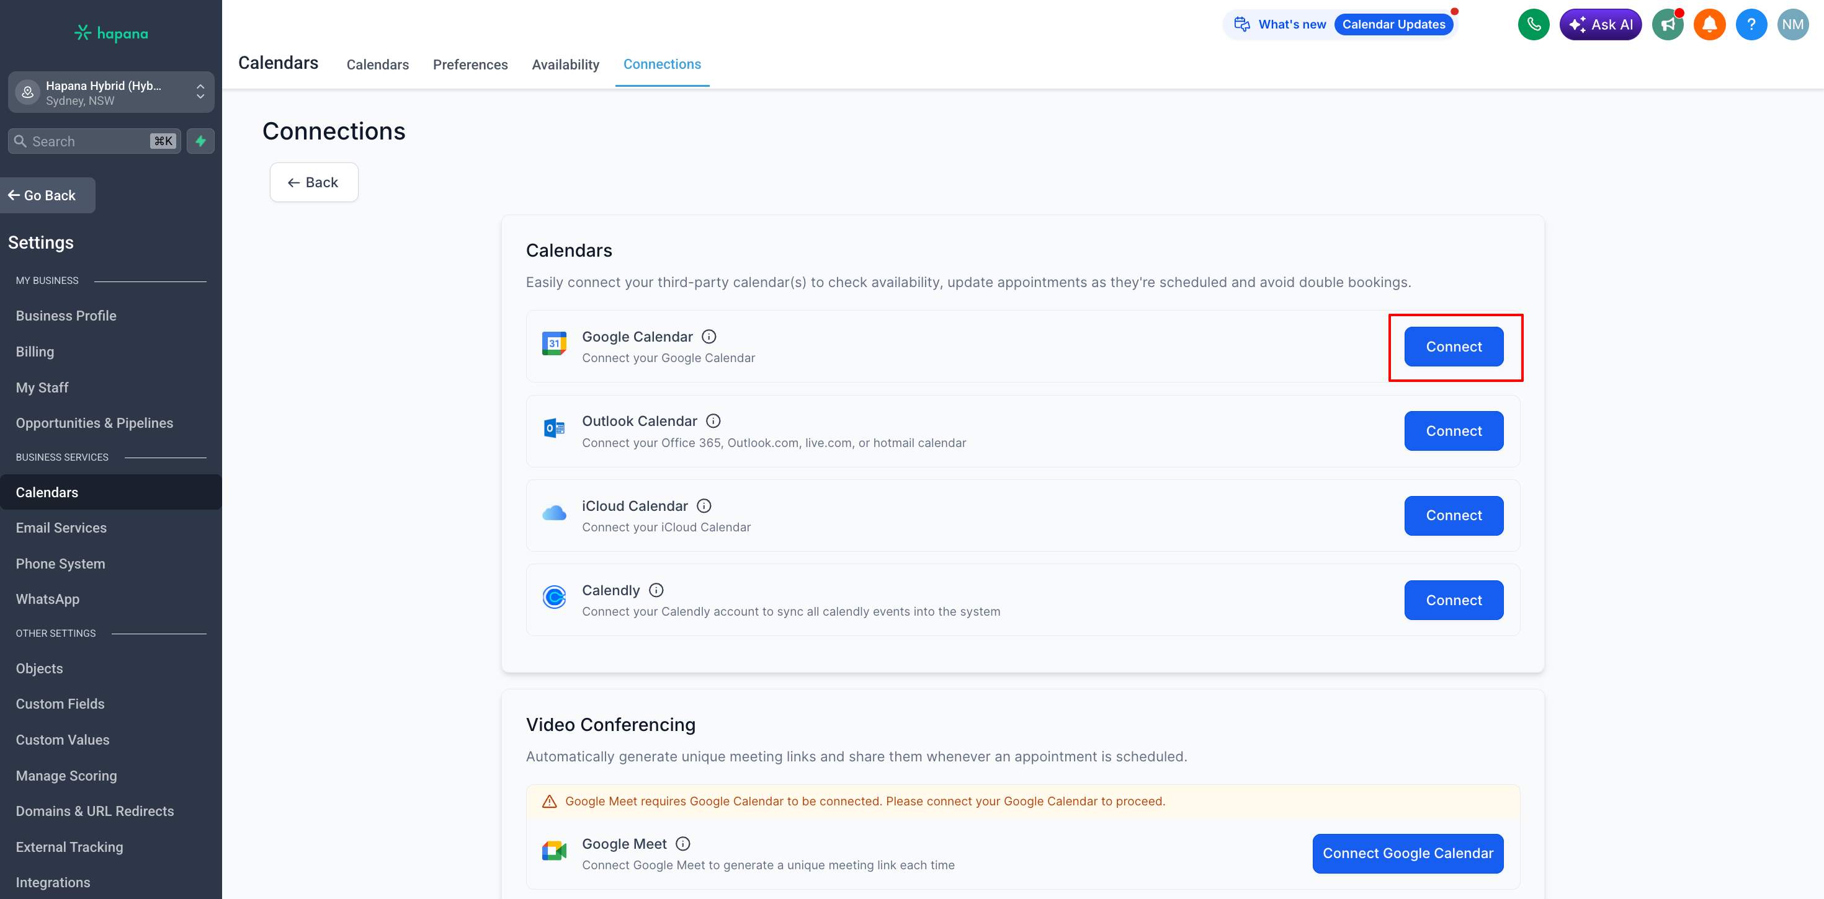Click the Connect Google Calendar button
This screenshot has height=899, width=1824.
(x=1408, y=854)
